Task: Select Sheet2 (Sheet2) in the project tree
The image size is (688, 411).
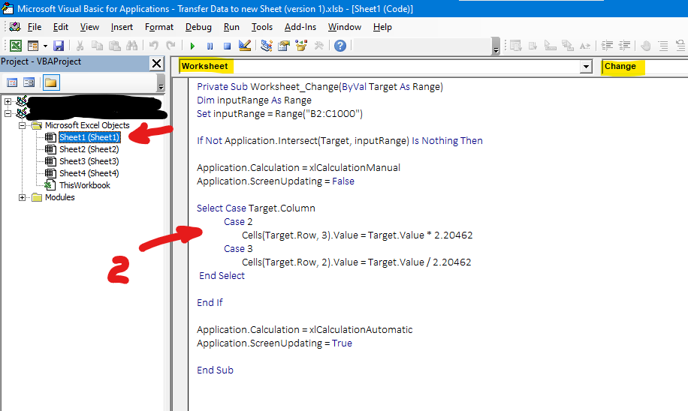Action: (89, 149)
